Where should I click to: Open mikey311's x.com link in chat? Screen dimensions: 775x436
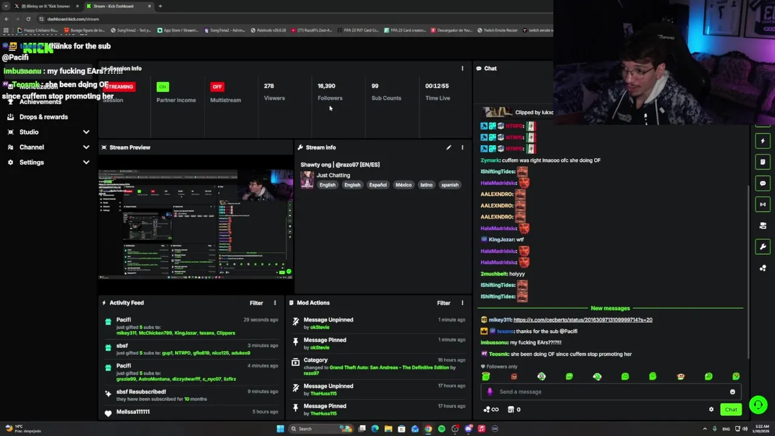point(582,320)
